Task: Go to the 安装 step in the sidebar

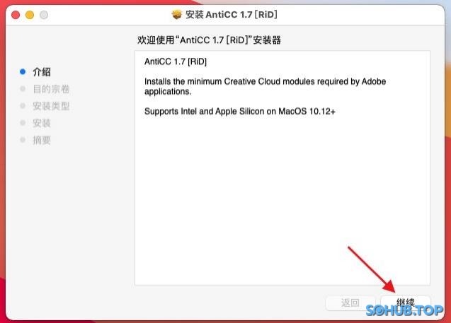Action: click(42, 123)
